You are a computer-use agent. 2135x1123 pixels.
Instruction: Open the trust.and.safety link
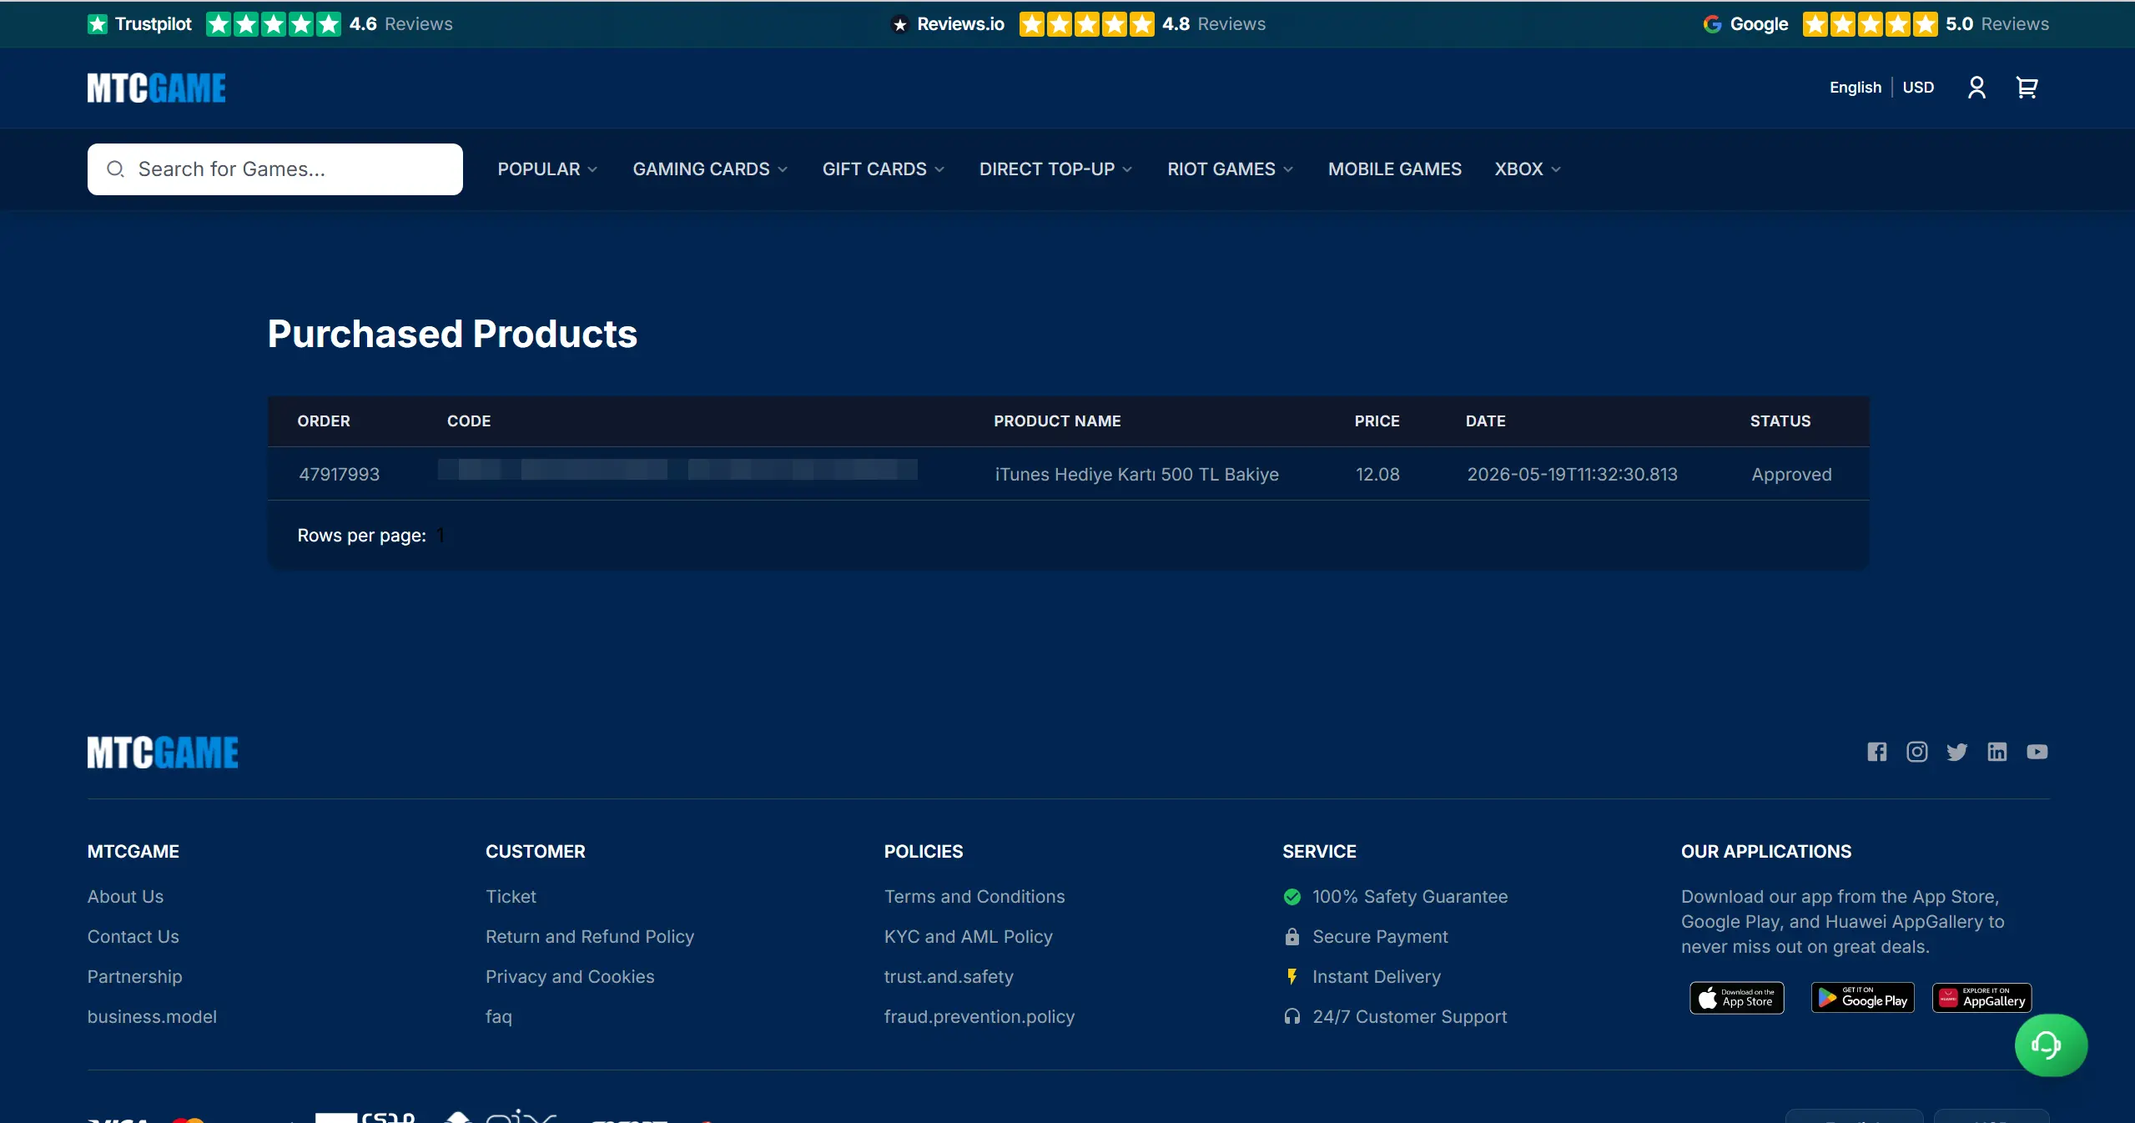(x=949, y=977)
